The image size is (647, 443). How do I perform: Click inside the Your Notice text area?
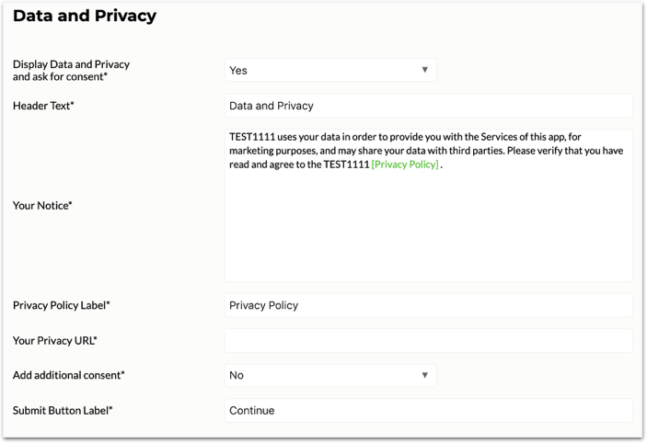[x=428, y=205]
